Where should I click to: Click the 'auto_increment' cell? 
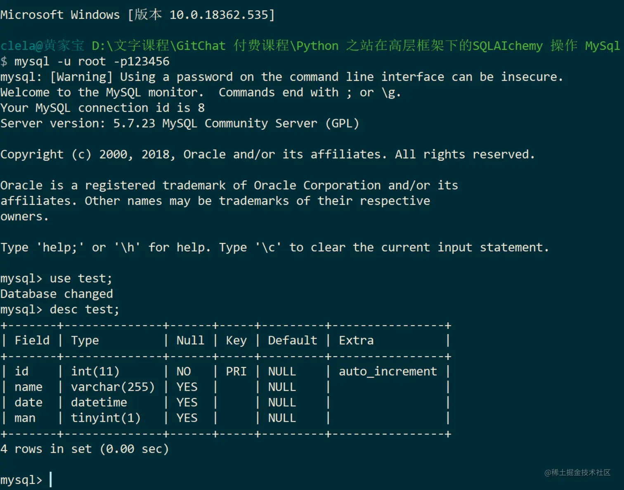[x=388, y=371]
